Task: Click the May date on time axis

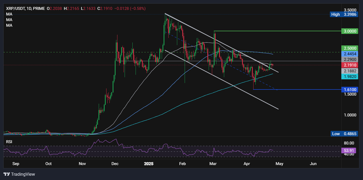Action: [x=279, y=164]
